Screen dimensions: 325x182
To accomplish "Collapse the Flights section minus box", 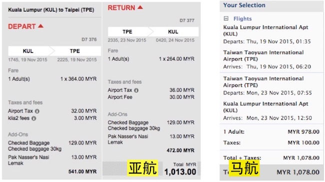I will point(226,18).
